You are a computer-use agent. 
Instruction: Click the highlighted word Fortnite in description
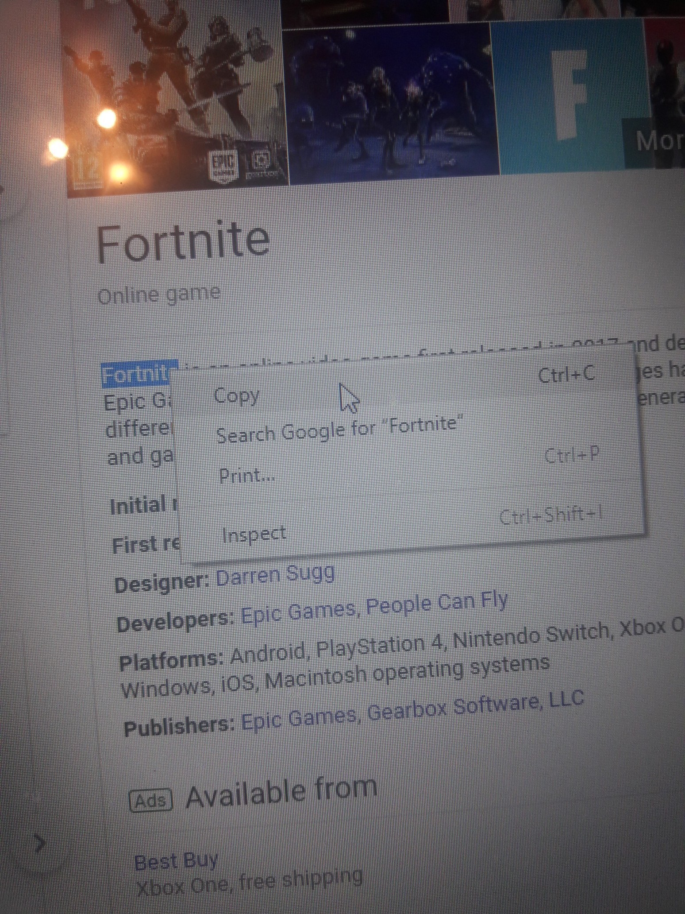coord(140,375)
